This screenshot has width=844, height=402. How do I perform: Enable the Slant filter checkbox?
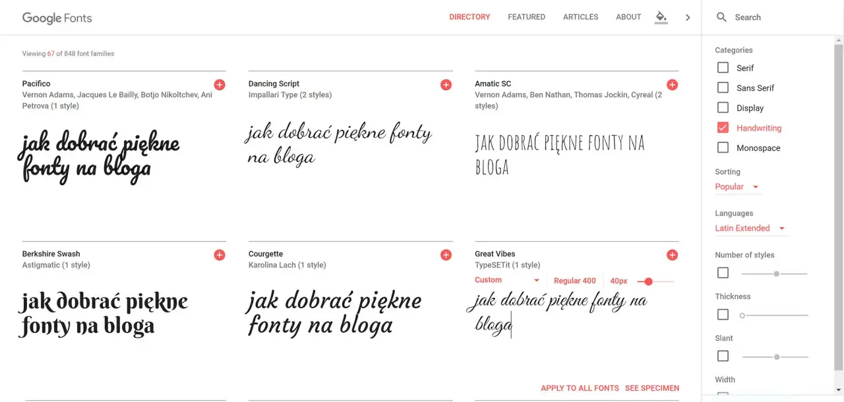[x=723, y=356]
